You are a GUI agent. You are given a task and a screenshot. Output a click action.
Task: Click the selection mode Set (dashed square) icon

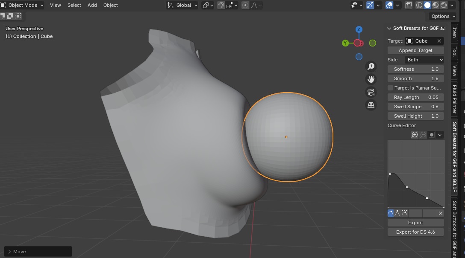(x=18, y=16)
